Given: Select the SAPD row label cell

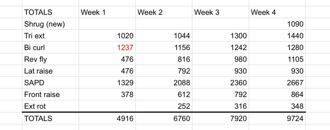Looking at the screenshot, I should pos(34,83).
